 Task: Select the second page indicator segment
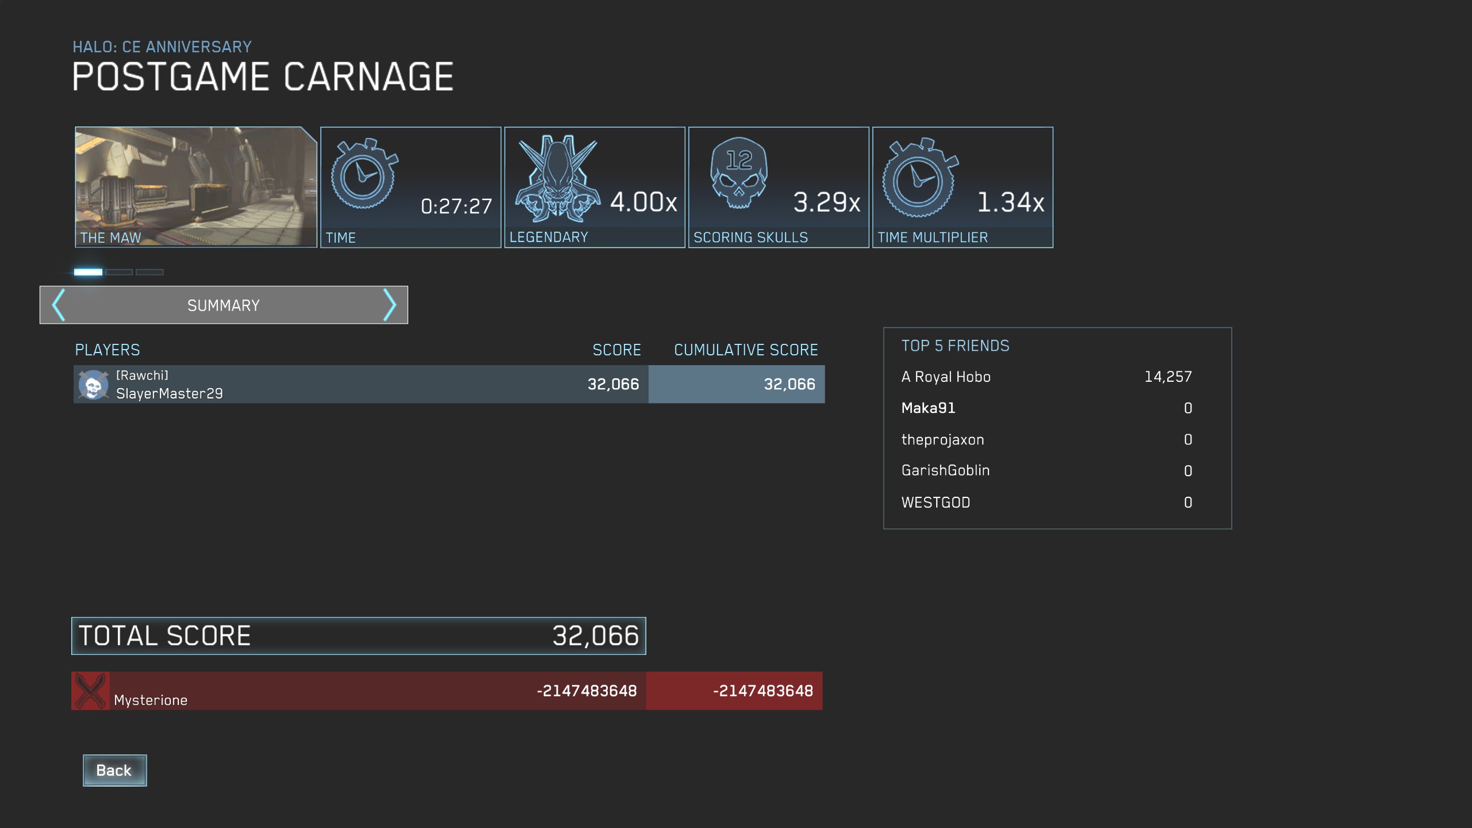pyautogui.click(x=119, y=272)
